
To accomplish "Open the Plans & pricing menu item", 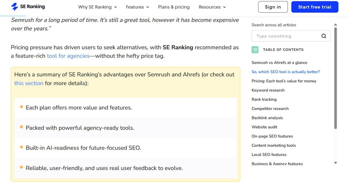I will (174, 7).
